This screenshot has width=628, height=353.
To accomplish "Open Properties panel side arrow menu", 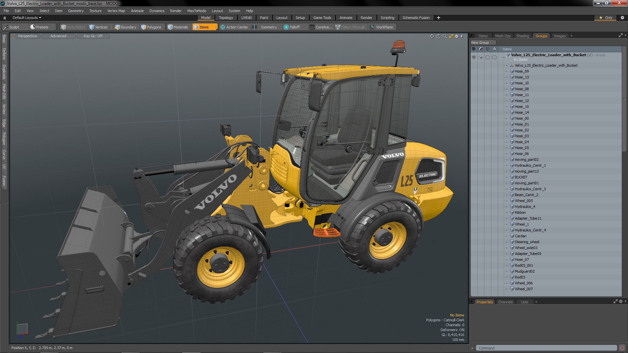I will pos(626,301).
